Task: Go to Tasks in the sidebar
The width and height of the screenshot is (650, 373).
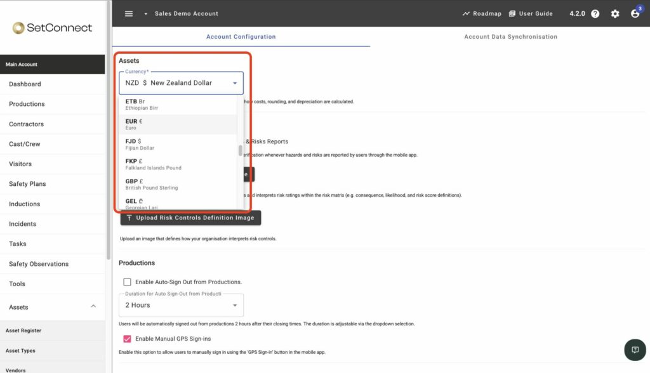Action: pos(53,244)
